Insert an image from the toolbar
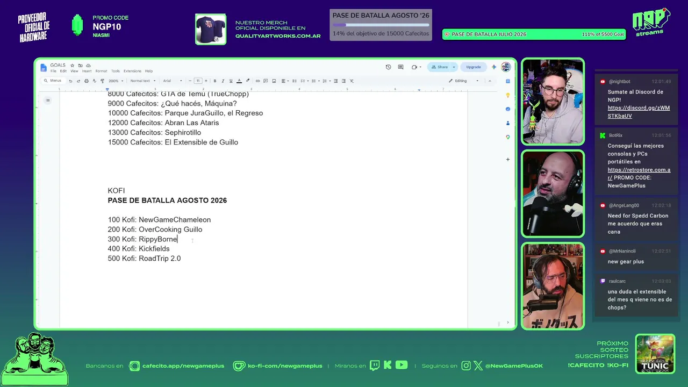This screenshot has height=387, width=688. point(274,81)
